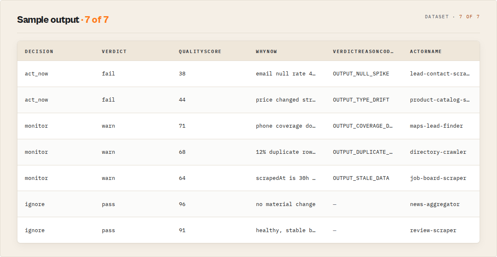Image resolution: width=497 pixels, height=257 pixels.
Task: Click the DECISION column header
Action: click(x=39, y=51)
